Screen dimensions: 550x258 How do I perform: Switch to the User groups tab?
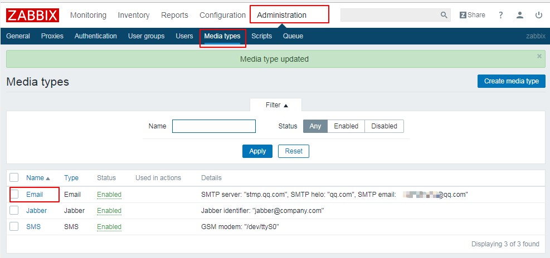click(146, 36)
